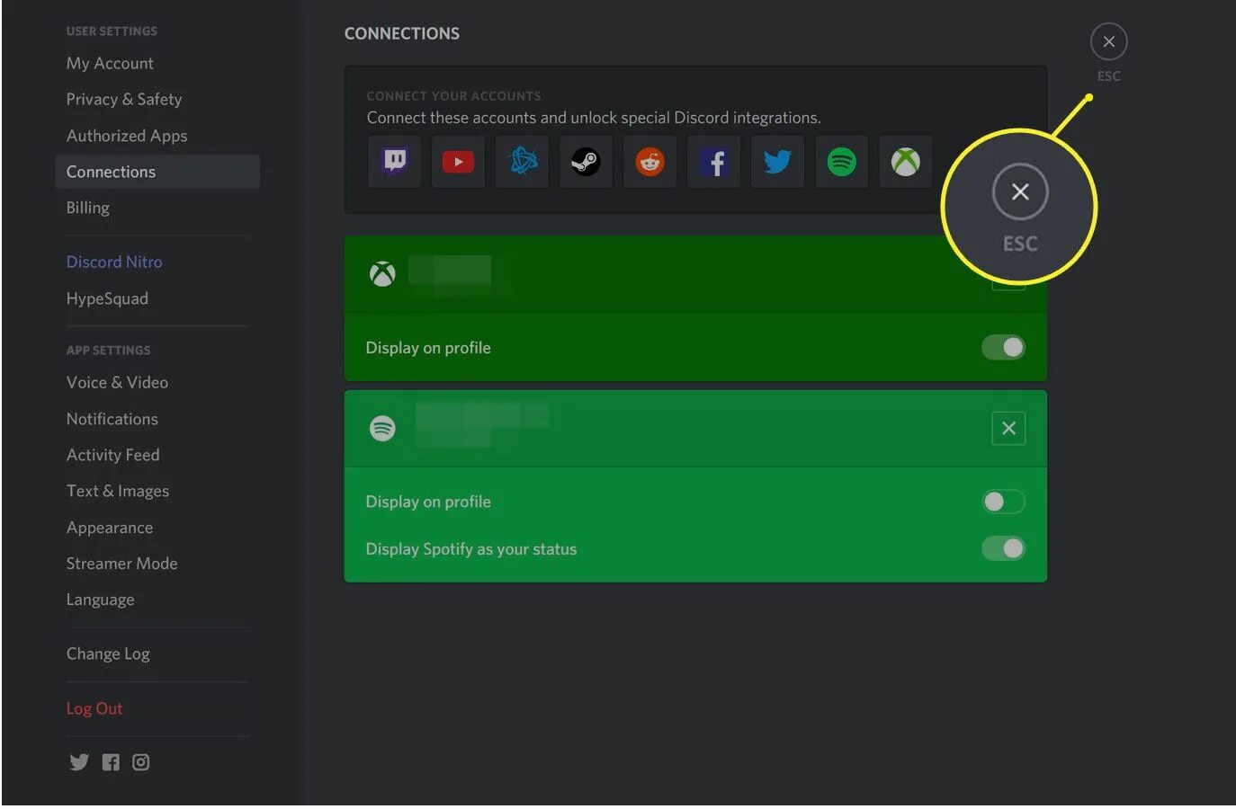1236x809 pixels.
Task: Select the Connections settings tab
Action: click(x=157, y=172)
